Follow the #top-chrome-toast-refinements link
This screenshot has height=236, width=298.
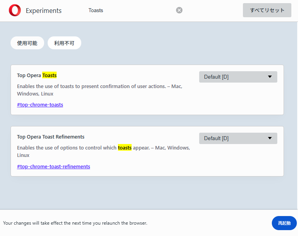click(54, 166)
